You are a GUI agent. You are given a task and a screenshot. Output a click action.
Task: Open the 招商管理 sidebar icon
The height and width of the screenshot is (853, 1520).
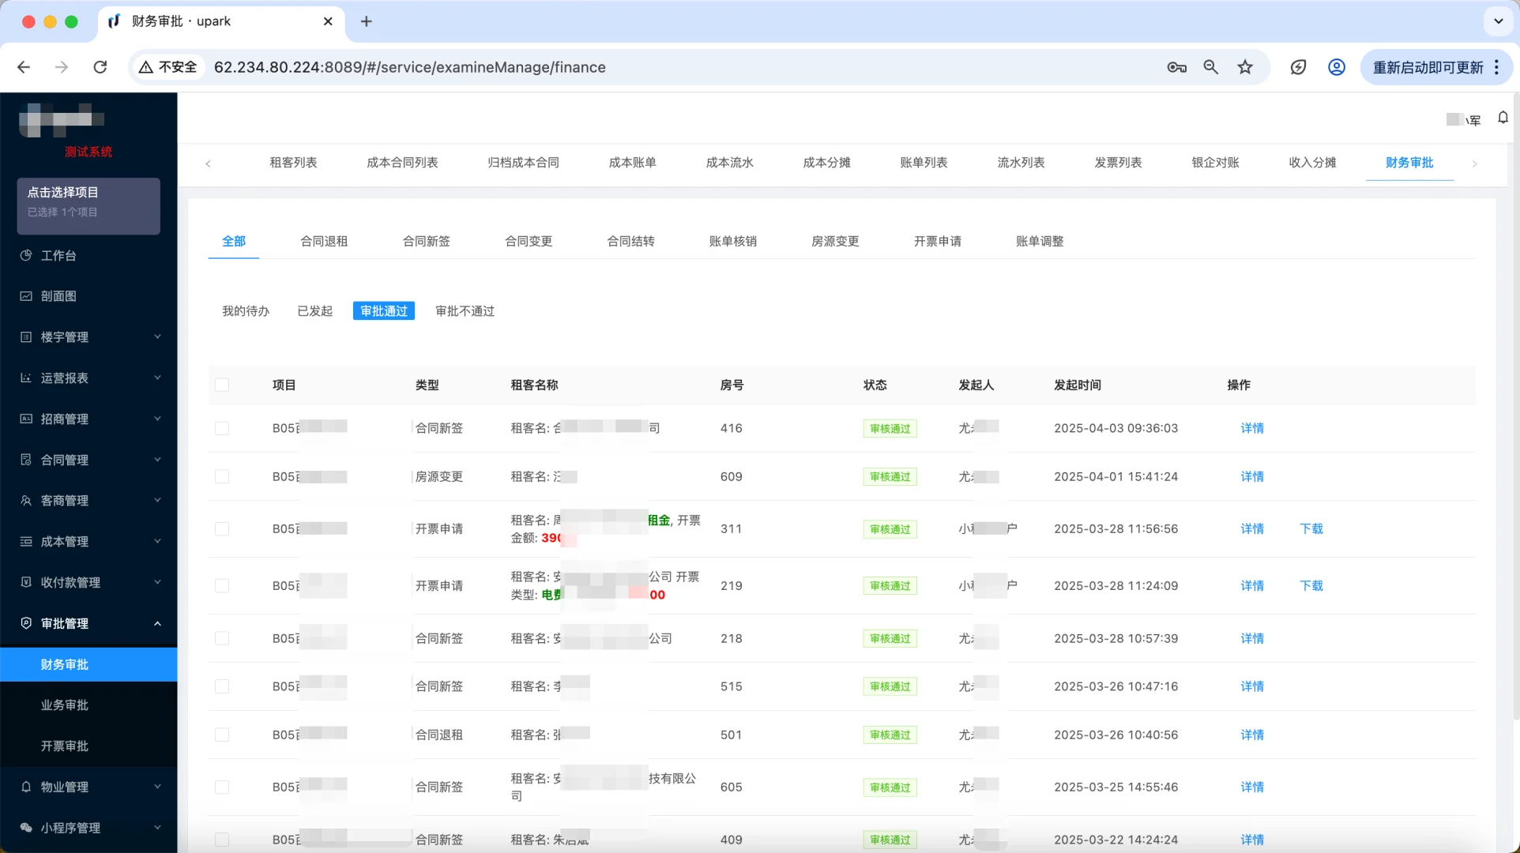coord(25,419)
